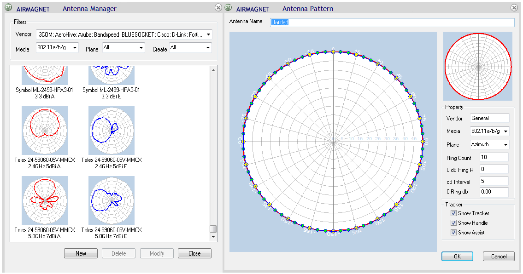
Task: Select Symbol ML-2499-HPA3-01 3.3 dBi A thumbnail
Action: point(45,75)
